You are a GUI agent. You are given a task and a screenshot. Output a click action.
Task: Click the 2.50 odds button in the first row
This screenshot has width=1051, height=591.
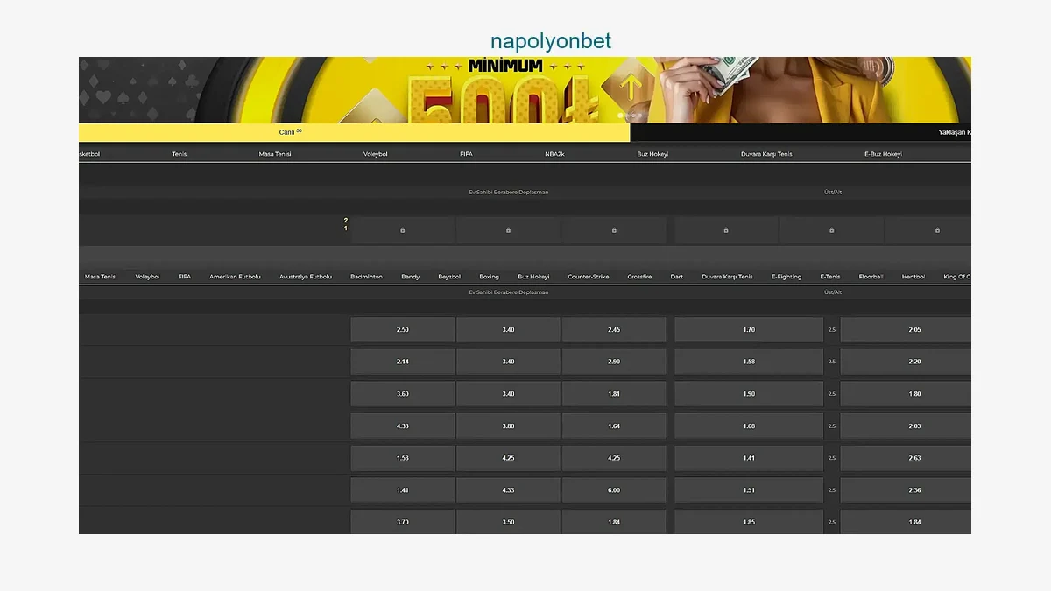coord(402,329)
